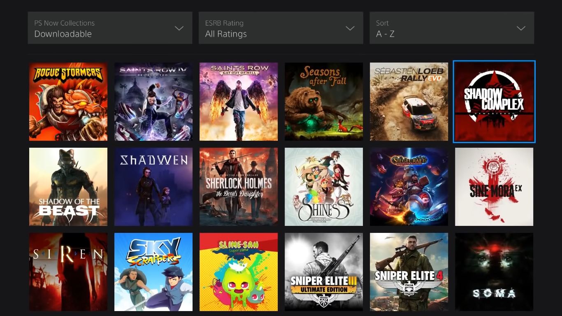Open Shiness The Lightning Kingdom
Image resolution: width=562 pixels, height=316 pixels.
pos(324,187)
